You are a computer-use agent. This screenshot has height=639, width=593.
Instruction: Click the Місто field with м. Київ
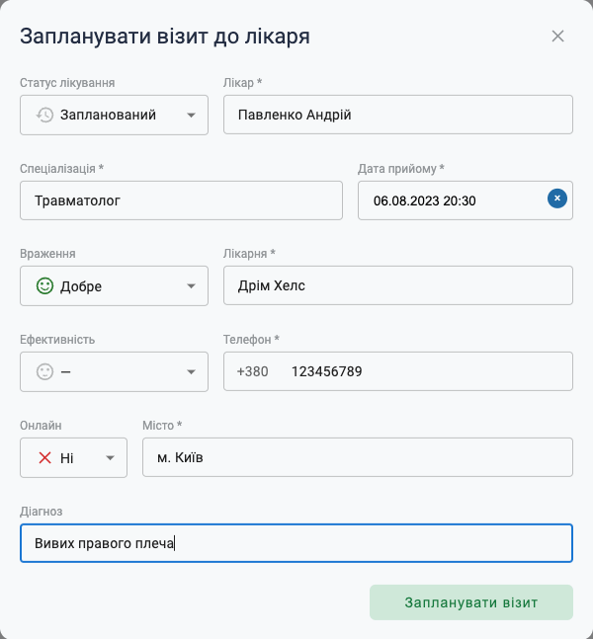[x=358, y=457]
